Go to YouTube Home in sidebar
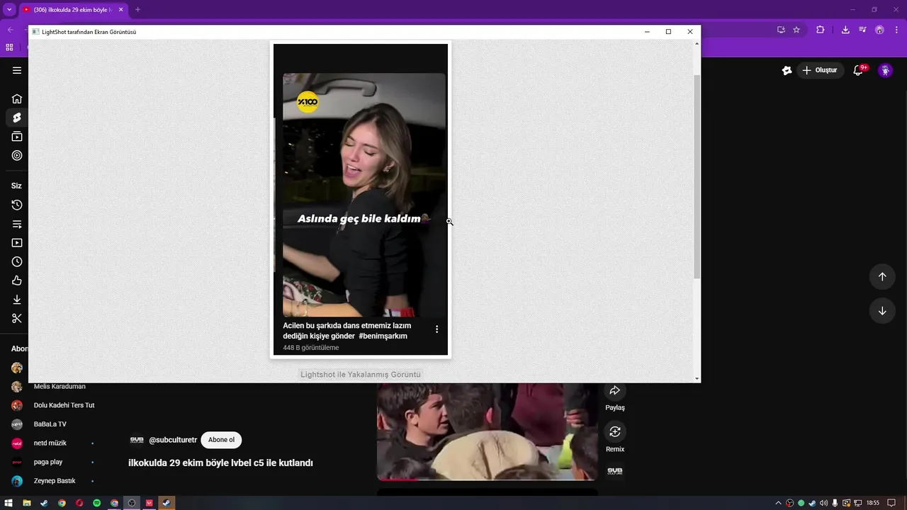 (x=17, y=98)
